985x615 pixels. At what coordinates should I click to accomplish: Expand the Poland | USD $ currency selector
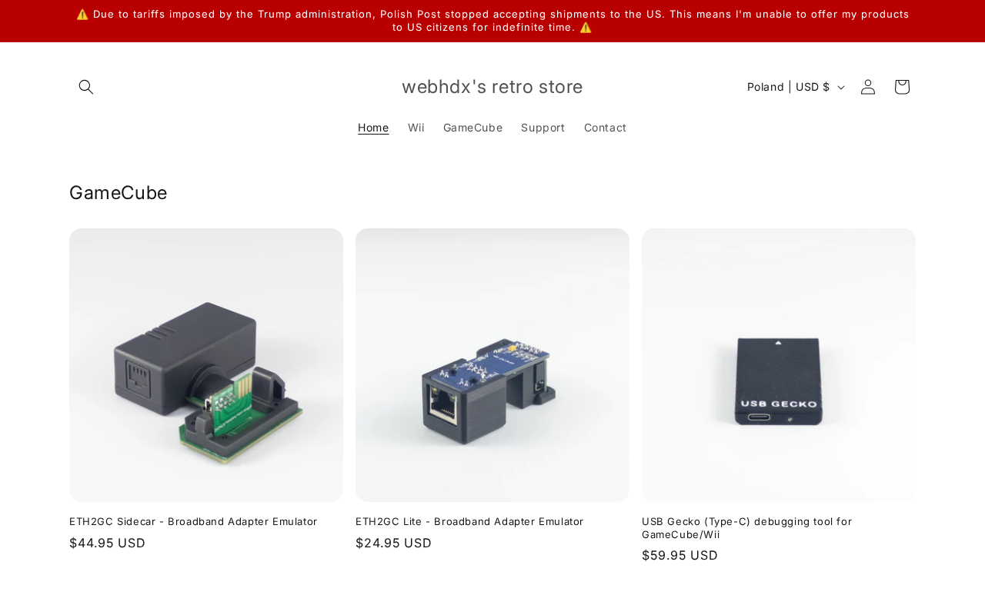pyautogui.click(x=796, y=87)
